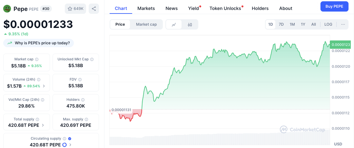Switch to the Token Unlocks tab
The image size is (354, 148).
pyautogui.click(x=225, y=8)
